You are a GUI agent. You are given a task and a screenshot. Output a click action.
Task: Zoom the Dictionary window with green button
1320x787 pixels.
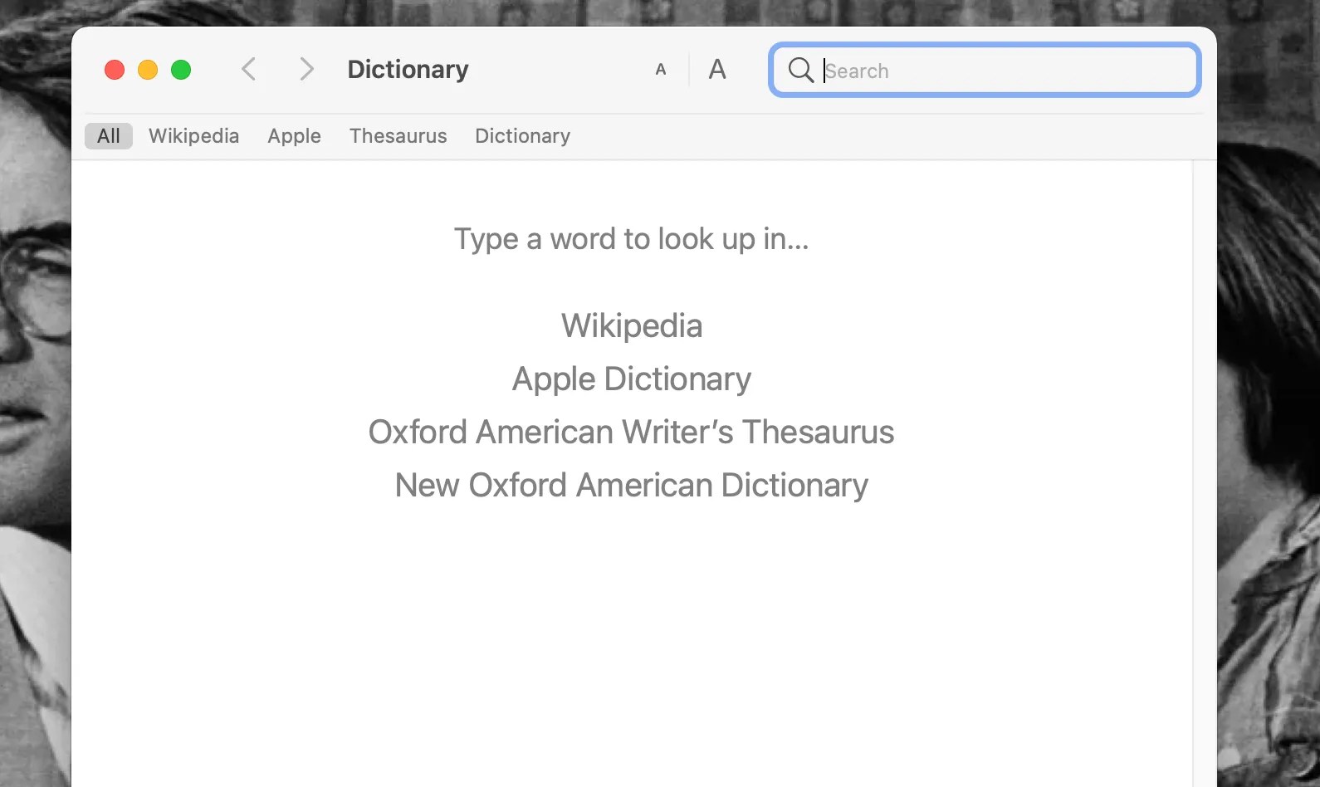click(x=181, y=70)
